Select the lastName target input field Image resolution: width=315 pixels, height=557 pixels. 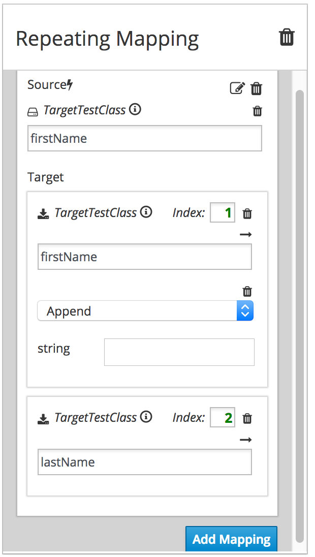point(144,462)
